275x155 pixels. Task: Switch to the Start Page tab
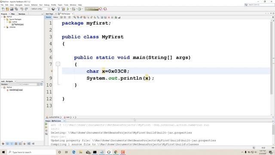(49, 14)
